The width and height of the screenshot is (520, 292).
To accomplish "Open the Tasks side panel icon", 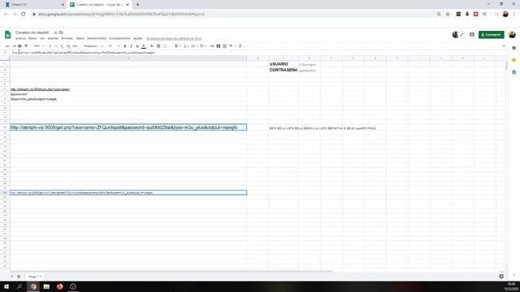I will click(x=514, y=72).
